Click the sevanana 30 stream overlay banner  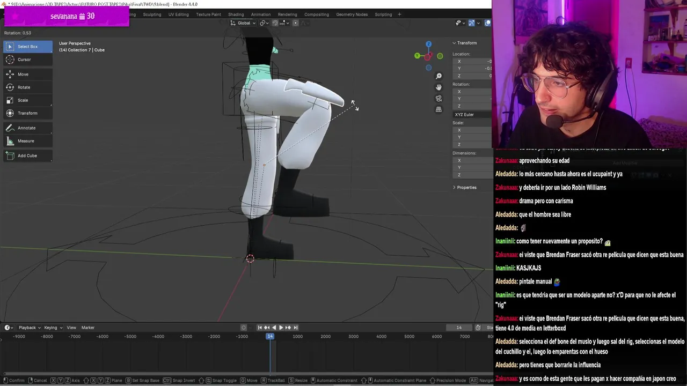[67, 16]
